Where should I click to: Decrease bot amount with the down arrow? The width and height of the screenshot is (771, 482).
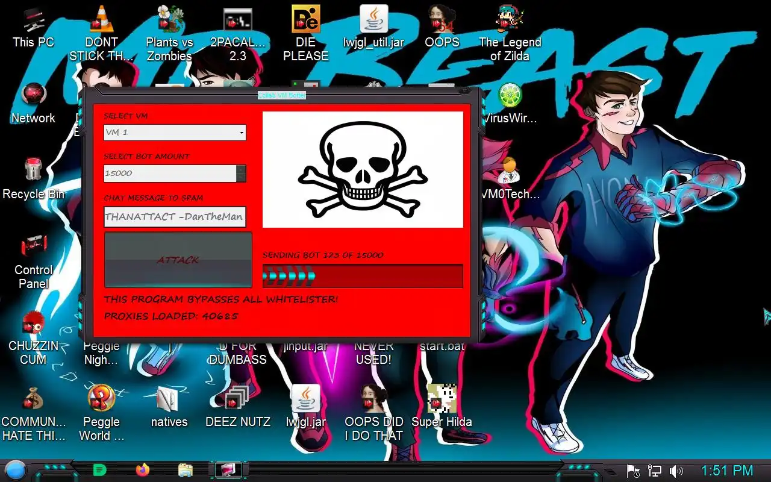click(x=241, y=178)
